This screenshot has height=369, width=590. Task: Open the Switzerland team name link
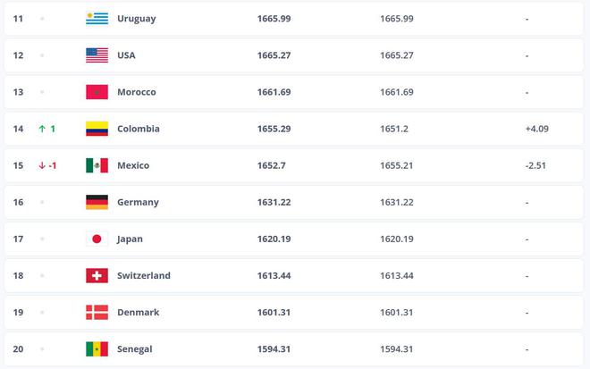(x=144, y=276)
